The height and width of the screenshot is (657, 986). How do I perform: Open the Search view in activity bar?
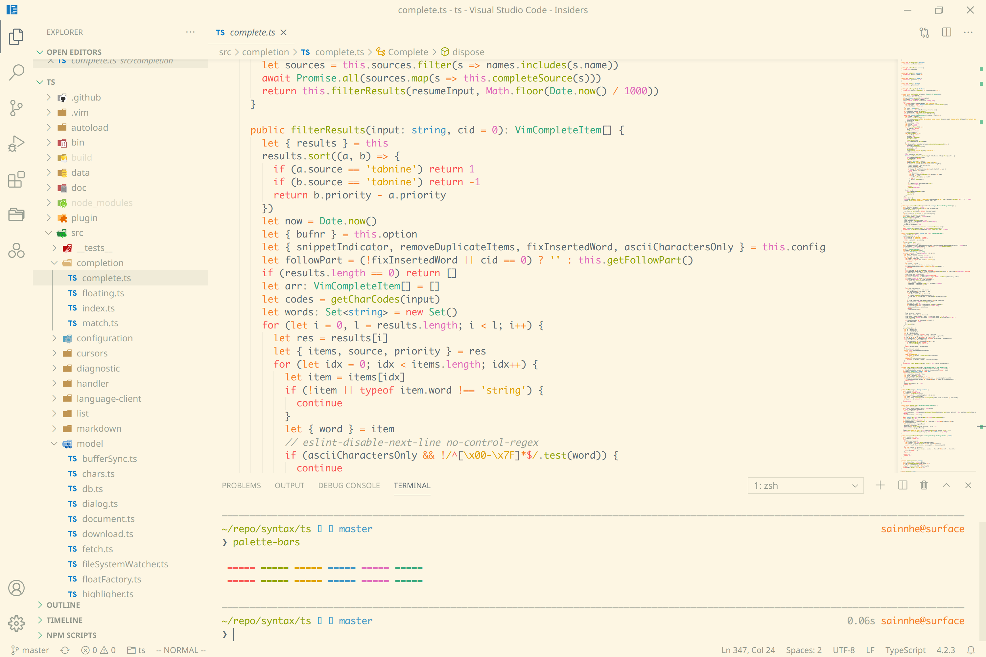click(16, 72)
